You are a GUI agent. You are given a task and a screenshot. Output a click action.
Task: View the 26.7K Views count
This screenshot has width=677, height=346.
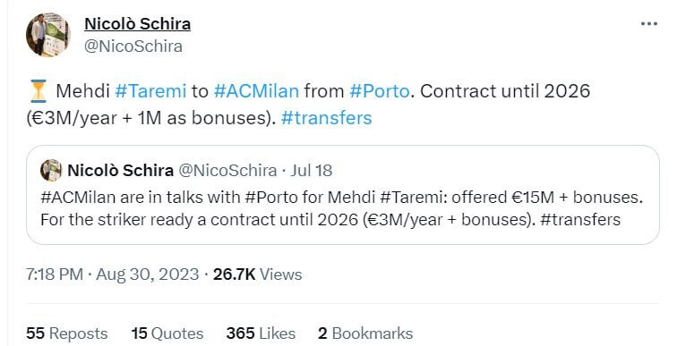257,274
